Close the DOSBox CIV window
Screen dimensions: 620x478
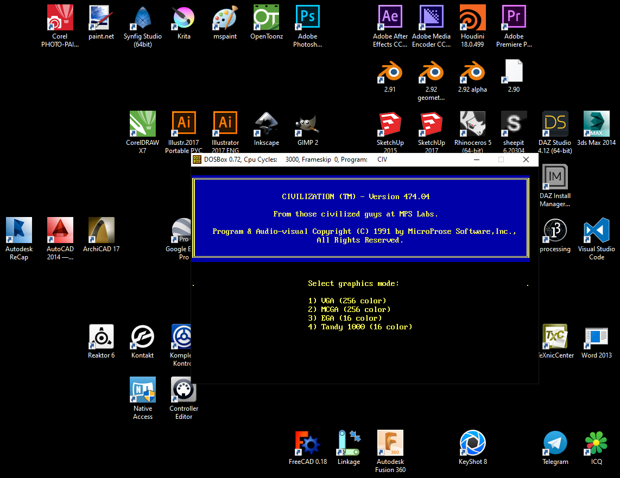click(x=526, y=160)
